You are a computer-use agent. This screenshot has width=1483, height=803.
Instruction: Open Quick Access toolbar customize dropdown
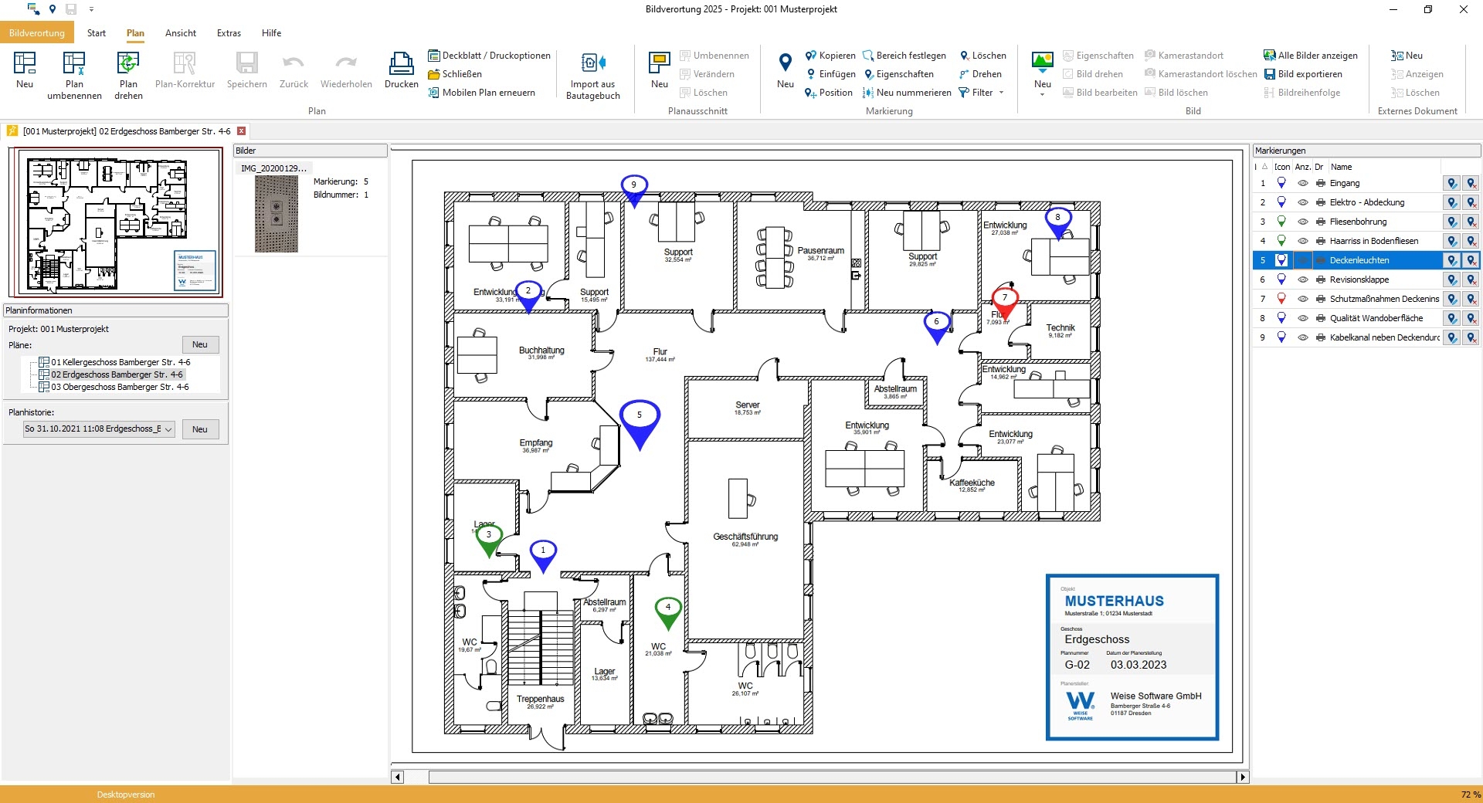pyautogui.click(x=91, y=9)
